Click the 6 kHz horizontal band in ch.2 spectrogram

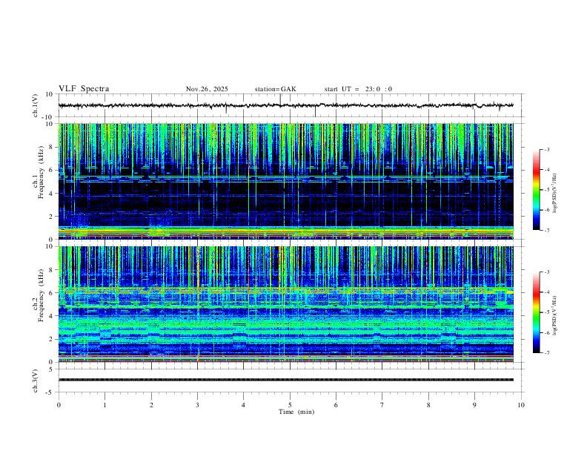point(286,290)
